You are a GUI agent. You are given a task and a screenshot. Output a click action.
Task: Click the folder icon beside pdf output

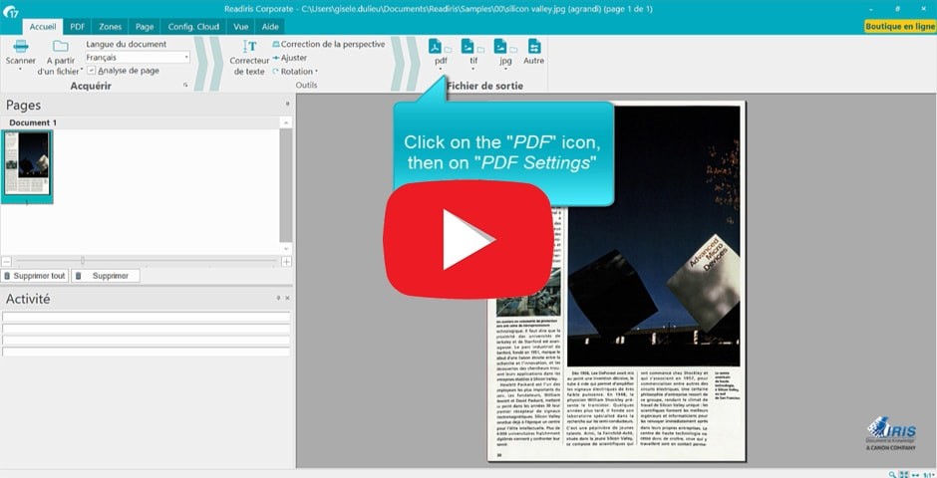point(449,50)
